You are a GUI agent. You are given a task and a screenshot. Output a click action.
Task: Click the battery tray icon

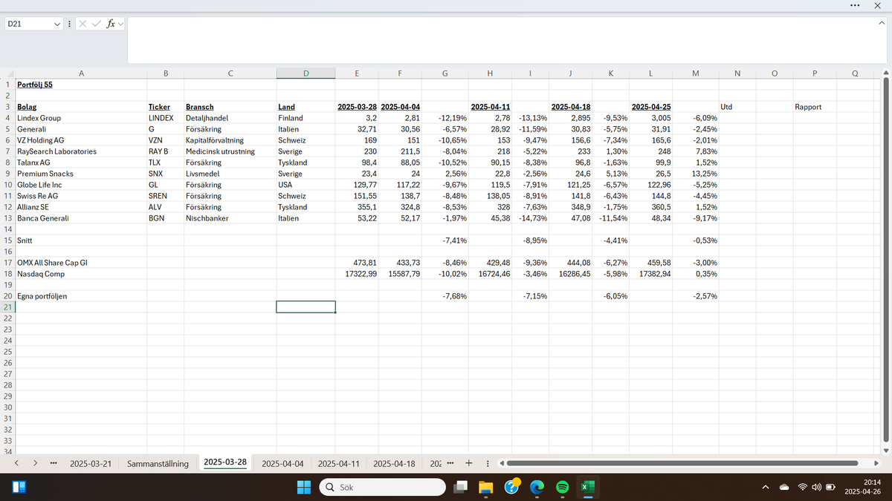point(830,488)
